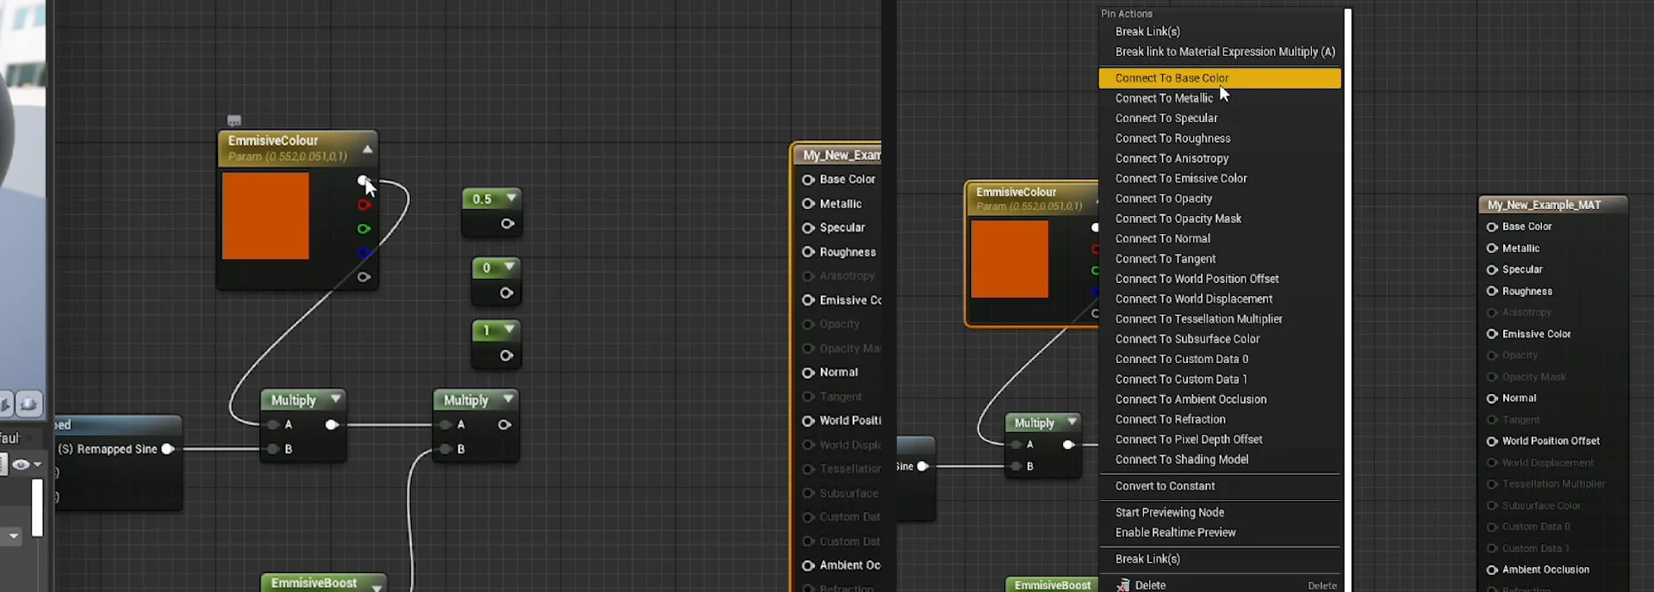Select Connect To Opacity Mask menu entry
The width and height of the screenshot is (1654, 592).
click(1219, 219)
